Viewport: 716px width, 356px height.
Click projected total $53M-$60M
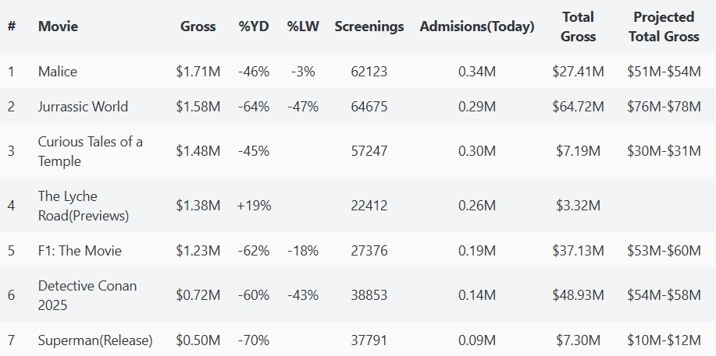pos(664,251)
